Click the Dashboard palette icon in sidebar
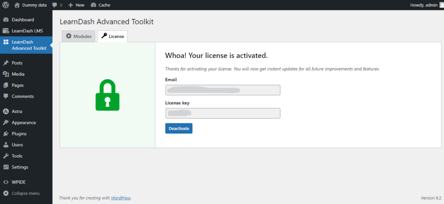This screenshot has width=444, height=204. [x=6, y=20]
